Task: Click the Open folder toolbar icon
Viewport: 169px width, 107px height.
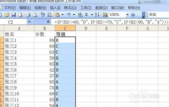Action: pos(7,15)
